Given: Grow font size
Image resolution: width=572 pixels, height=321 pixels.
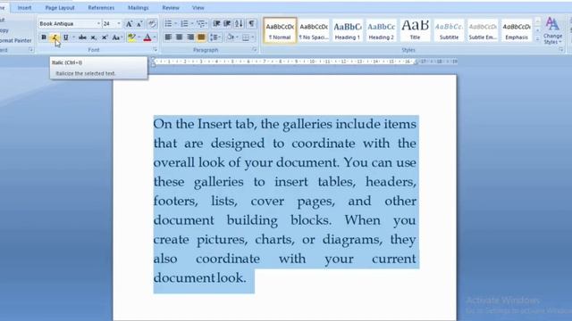Looking at the screenshot, I should click(x=129, y=24).
